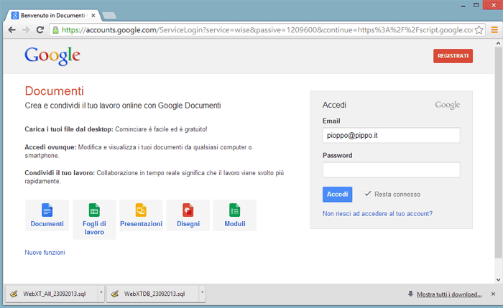The width and height of the screenshot is (503, 308).
Task: Click the scrollbar down arrow
Action: tap(498, 280)
